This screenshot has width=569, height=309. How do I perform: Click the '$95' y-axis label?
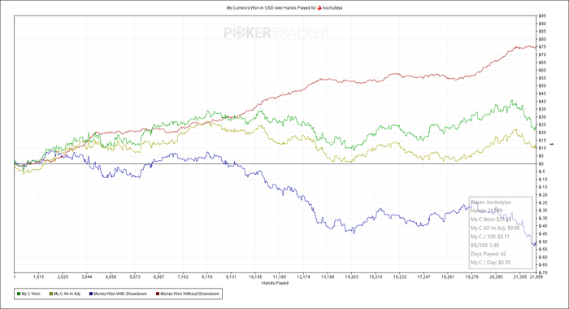click(x=543, y=16)
